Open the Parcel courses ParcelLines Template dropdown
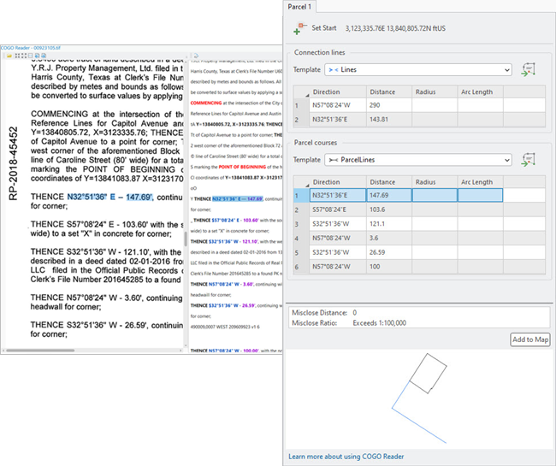Screen dimensions: 556x466 coord(418,160)
